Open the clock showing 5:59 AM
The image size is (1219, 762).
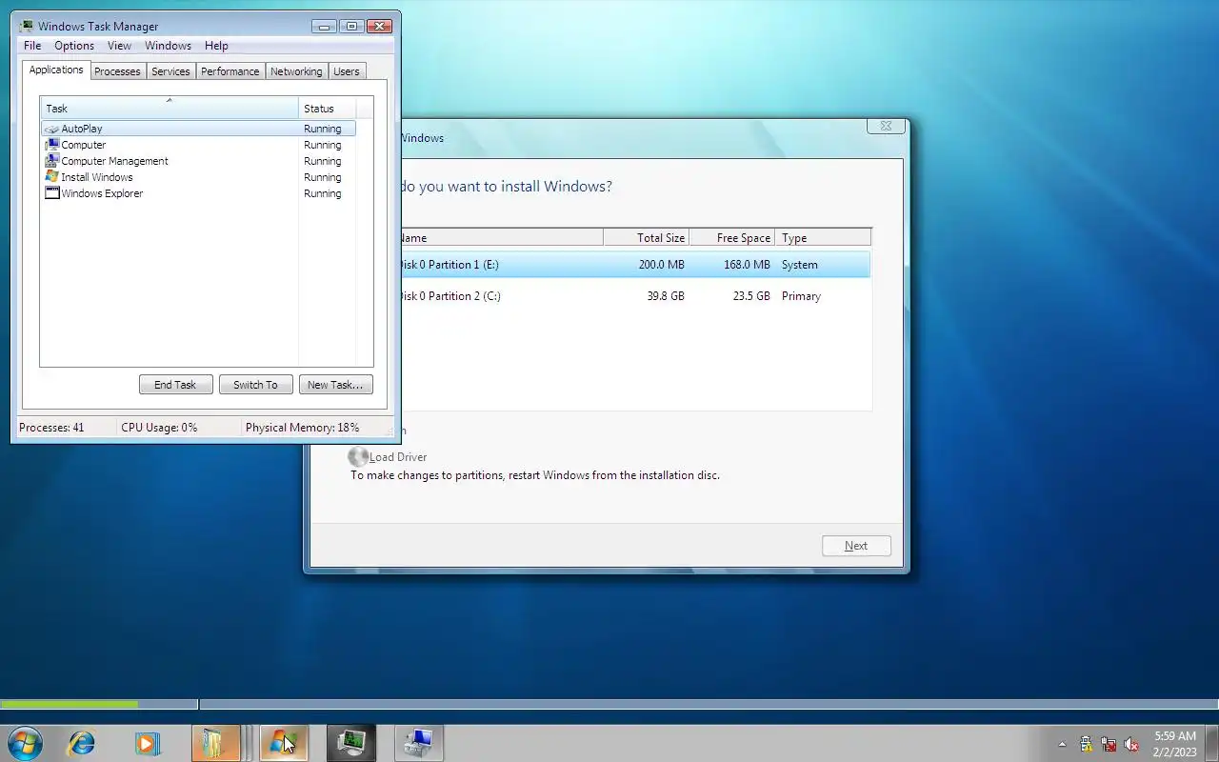(x=1175, y=744)
